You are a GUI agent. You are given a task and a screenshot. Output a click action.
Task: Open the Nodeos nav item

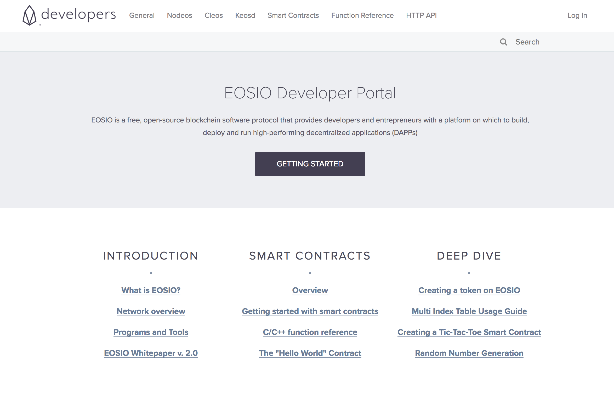(x=179, y=15)
